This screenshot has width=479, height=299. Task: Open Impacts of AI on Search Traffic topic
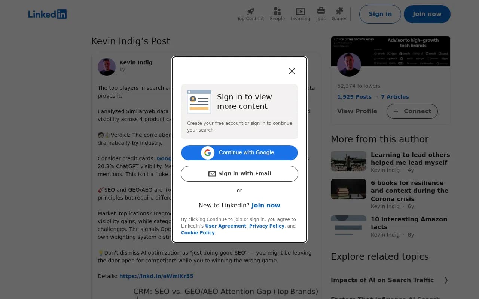point(382,280)
